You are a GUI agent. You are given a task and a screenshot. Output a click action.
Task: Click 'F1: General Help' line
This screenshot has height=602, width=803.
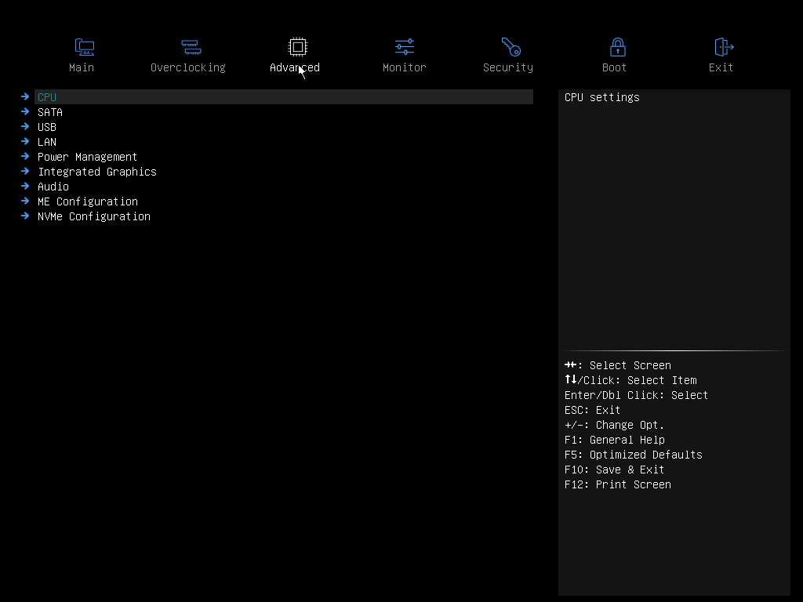coord(615,440)
